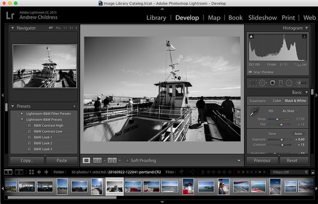Pick the White Balance Selector eyedropper
The height and width of the screenshot is (204, 318).
254,112
